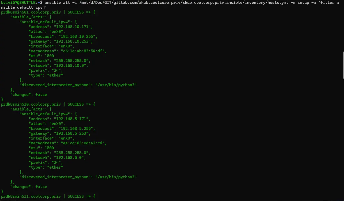Click the gateway value 192.168.10.253
The height and width of the screenshot is (201, 344).
72,41
